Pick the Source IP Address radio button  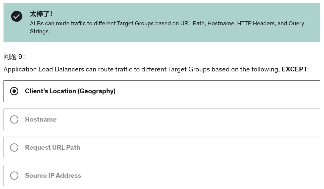(14, 175)
